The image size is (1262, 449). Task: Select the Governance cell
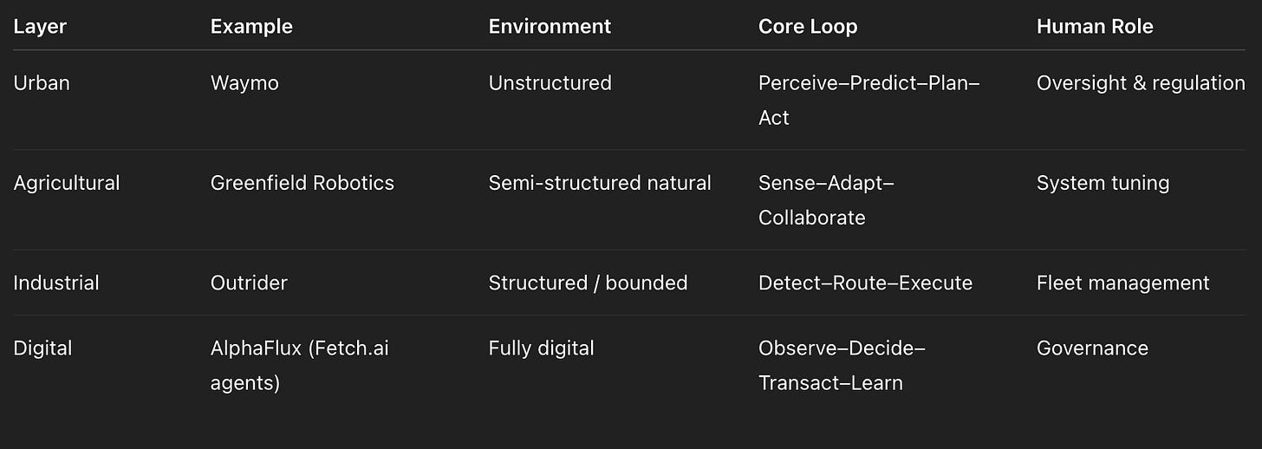1092,348
